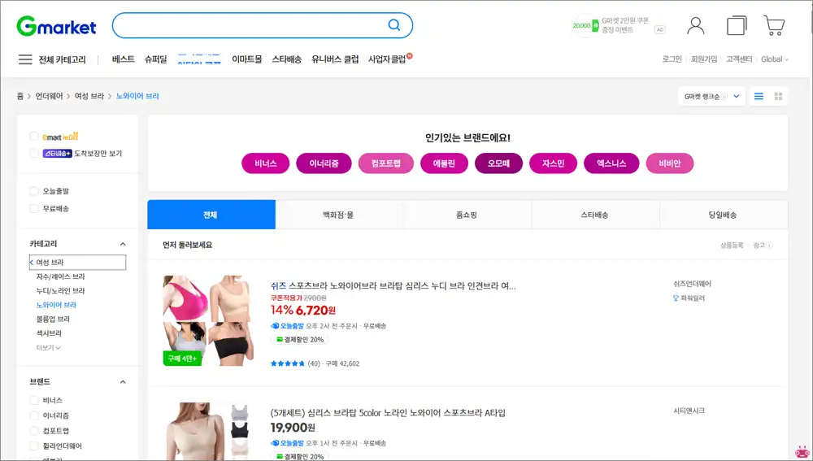Click the 고객센터 link

coord(739,59)
